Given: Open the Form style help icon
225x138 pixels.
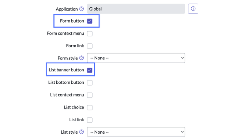Looking at the screenshot, I should tap(82, 58).
